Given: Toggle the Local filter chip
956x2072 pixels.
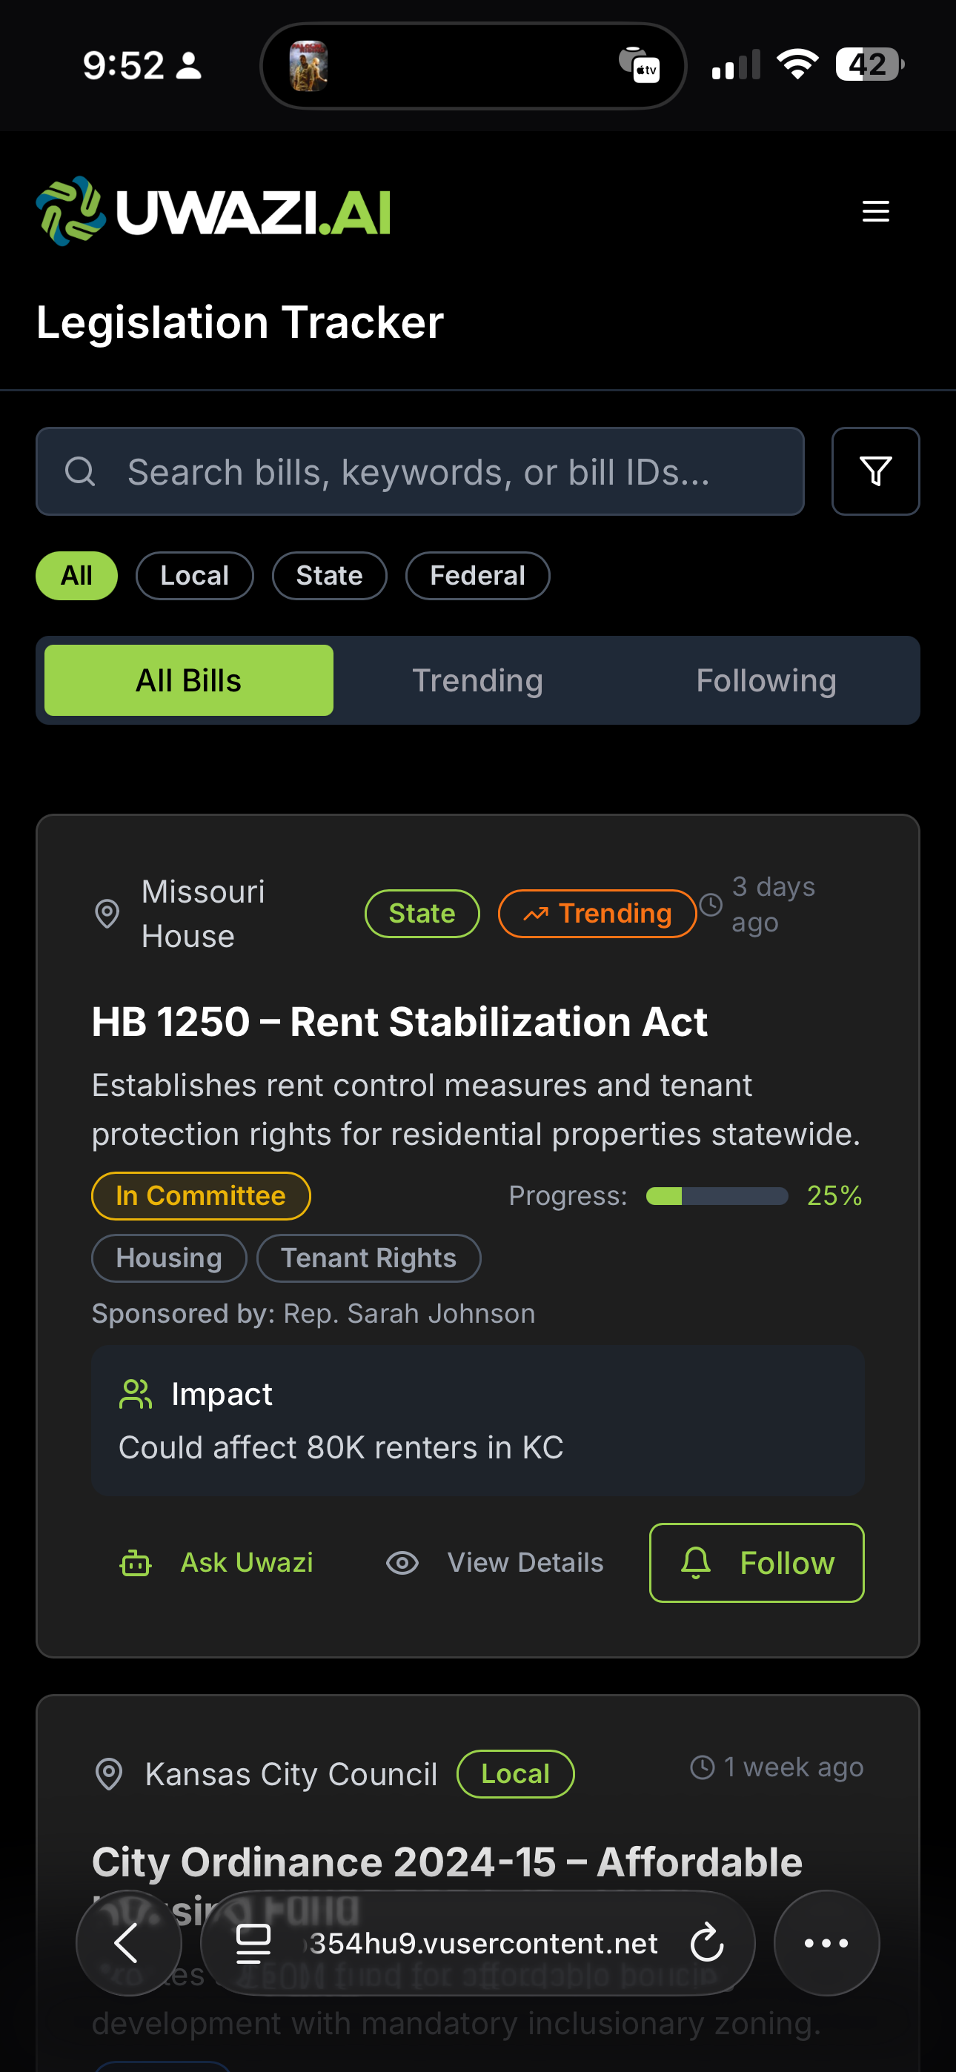Looking at the screenshot, I should [x=194, y=576].
